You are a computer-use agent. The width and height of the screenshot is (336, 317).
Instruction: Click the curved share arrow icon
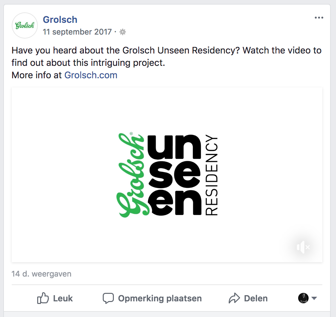234,298
